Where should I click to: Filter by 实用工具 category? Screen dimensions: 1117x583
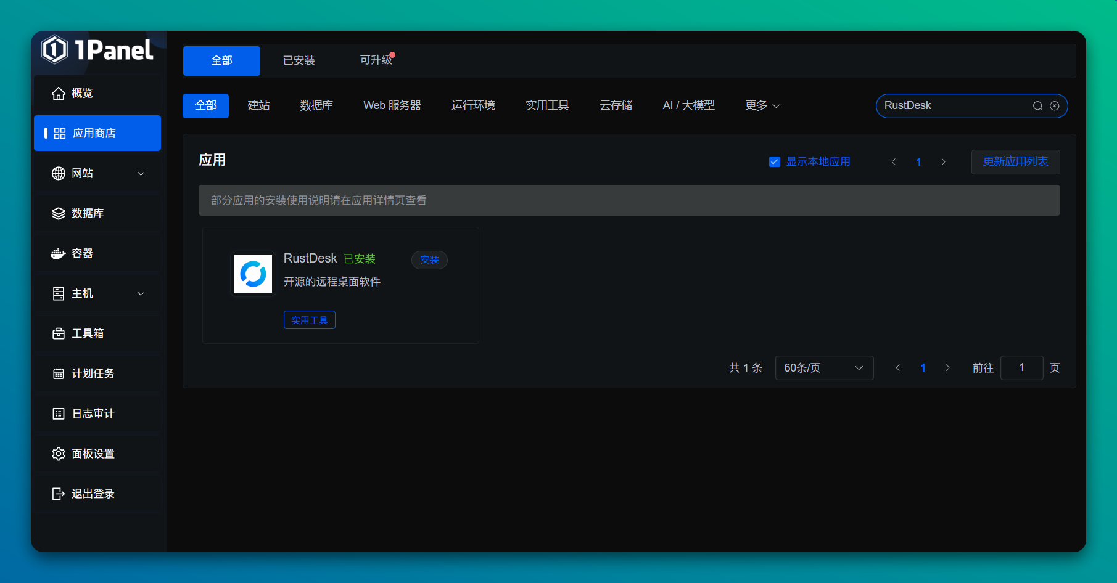[x=547, y=105]
